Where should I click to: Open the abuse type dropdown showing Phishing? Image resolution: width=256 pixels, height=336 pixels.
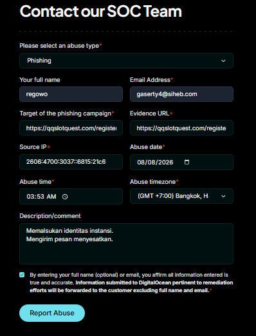point(126,61)
